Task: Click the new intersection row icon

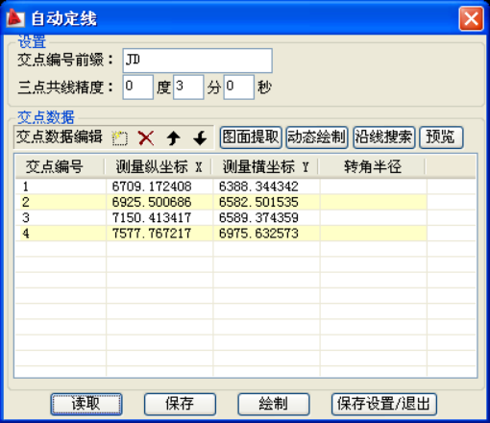Action: tap(120, 138)
